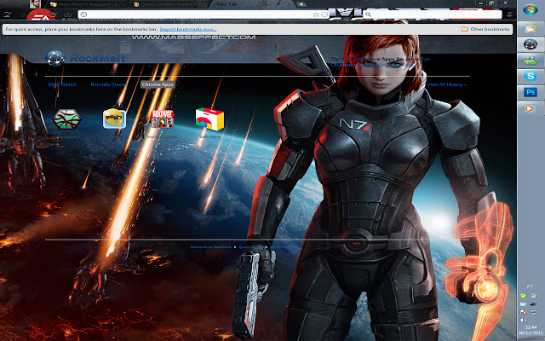Click Import bookmarks now link
Screen dimensions: 545x341
coord(188,29)
